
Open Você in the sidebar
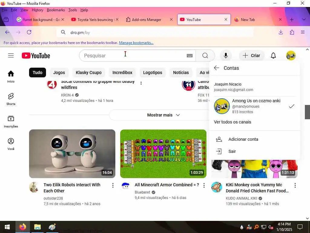point(11,144)
